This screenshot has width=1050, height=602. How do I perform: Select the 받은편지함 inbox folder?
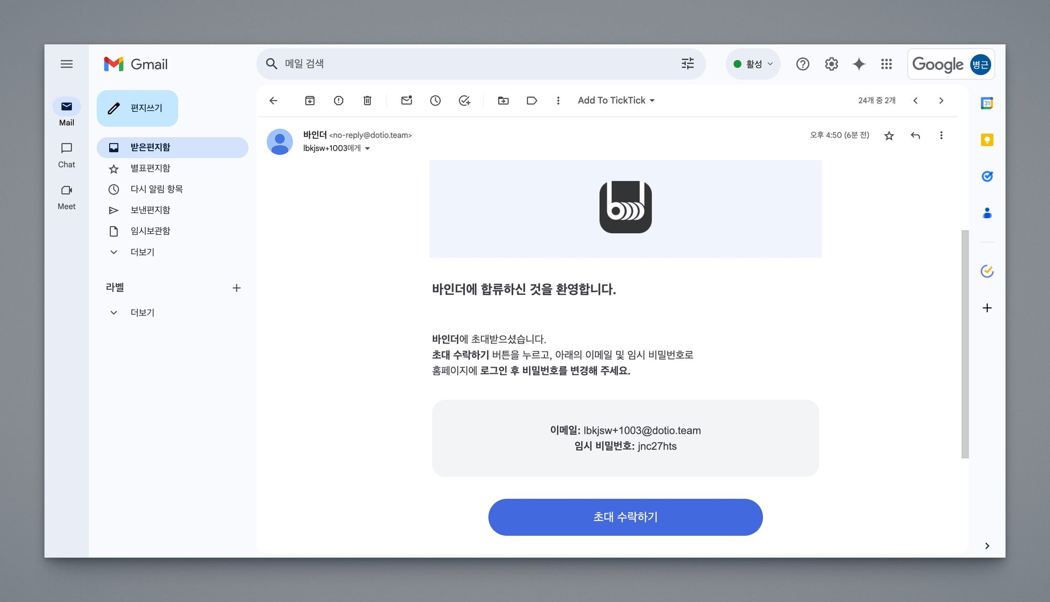[x=172, y=147]
